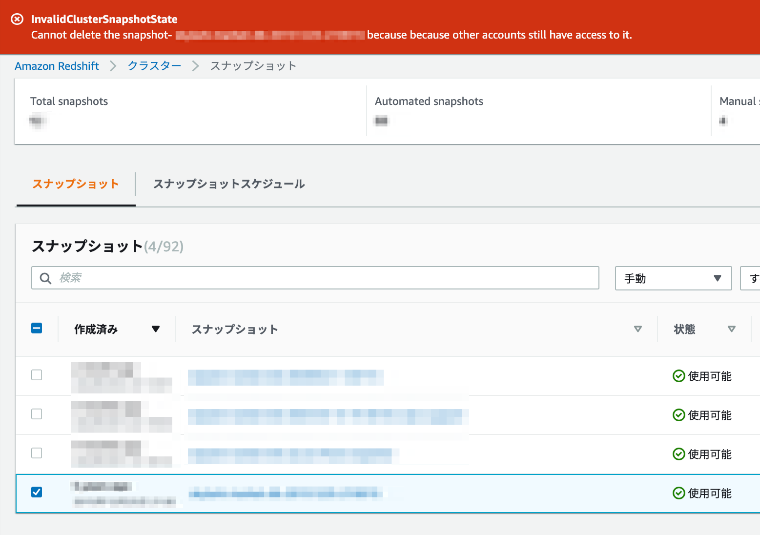
Task: Click the error circle icon in the red banner
Action: click(18, 19)
